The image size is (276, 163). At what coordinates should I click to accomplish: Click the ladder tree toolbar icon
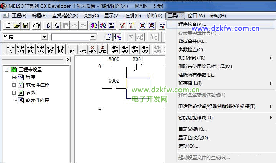pos(117,37)
